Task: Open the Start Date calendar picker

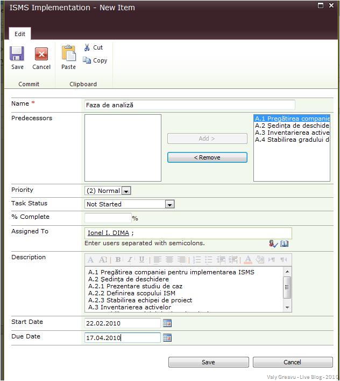Action: (x=167, y=323)
